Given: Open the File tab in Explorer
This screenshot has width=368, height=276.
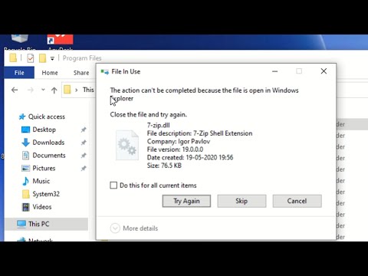Looking at the screenshot, I should [19, 73].
